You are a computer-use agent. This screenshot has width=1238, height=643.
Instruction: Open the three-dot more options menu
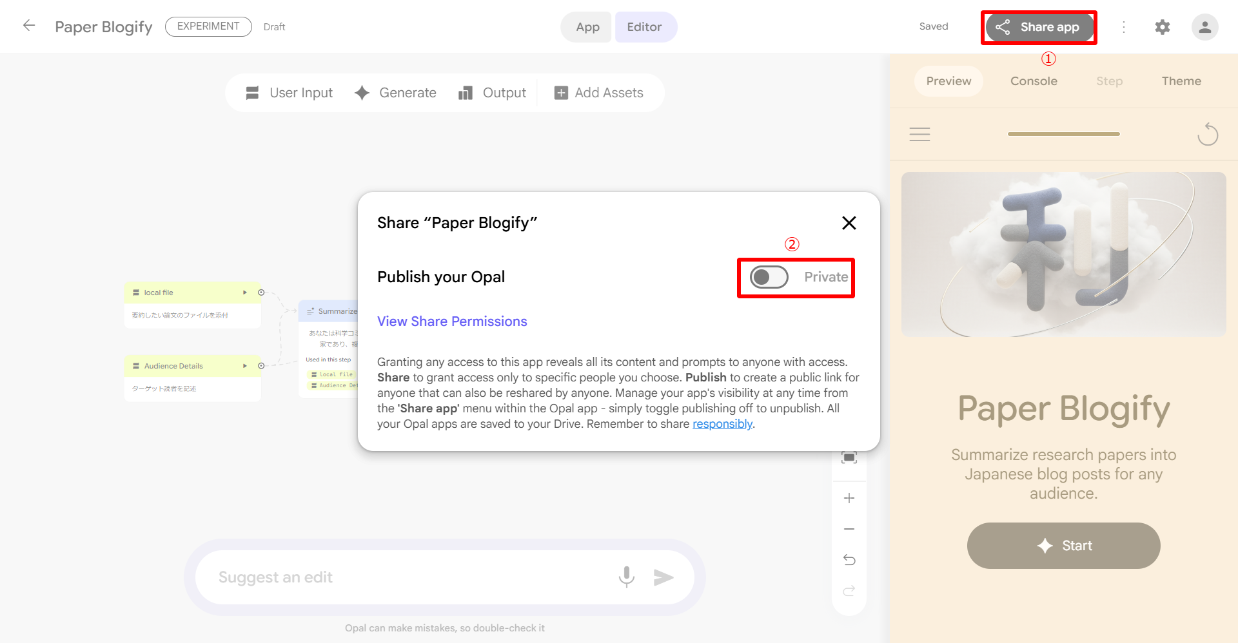pyautogui.click(x=1124, y=27)
